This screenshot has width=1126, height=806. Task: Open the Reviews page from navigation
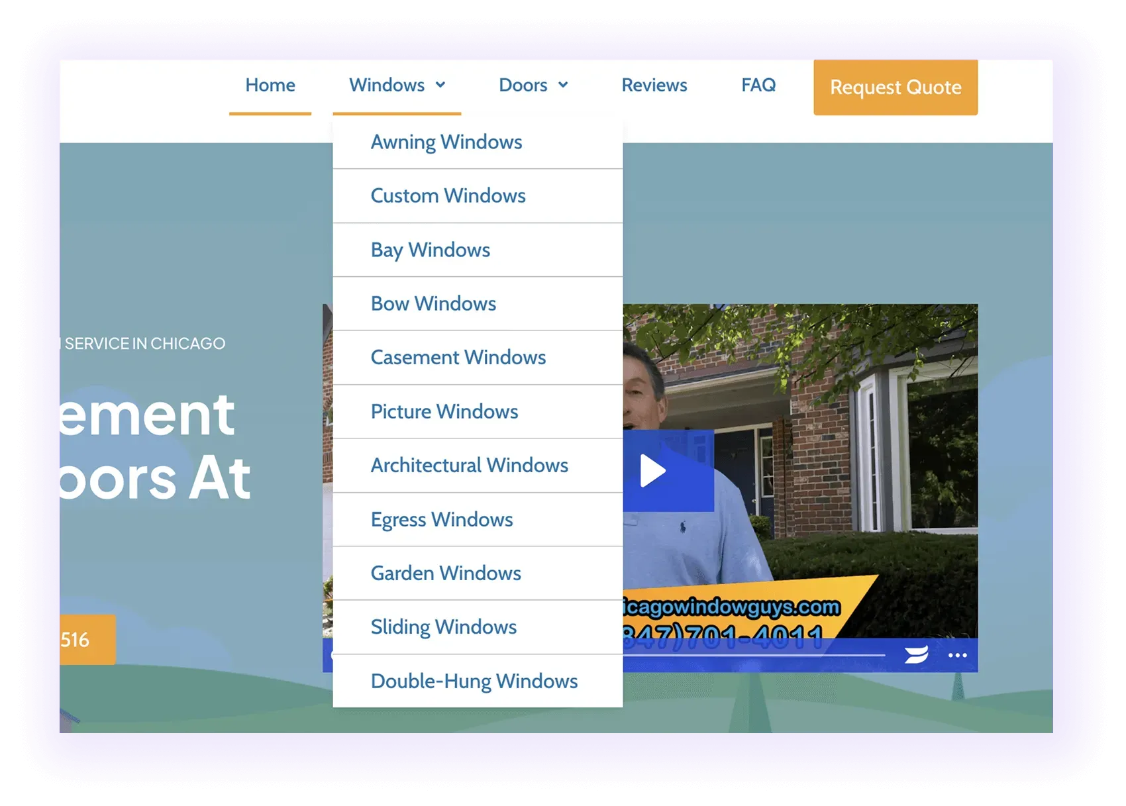[654, 85]
